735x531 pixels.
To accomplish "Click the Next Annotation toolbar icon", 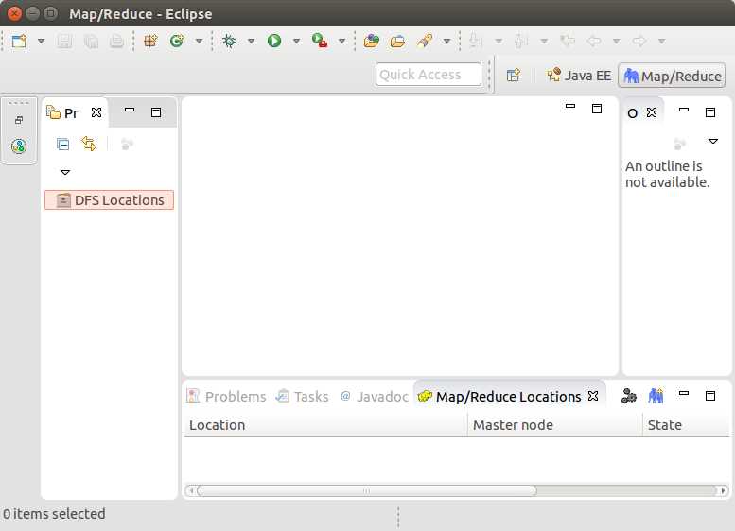I will coord(475,42).
